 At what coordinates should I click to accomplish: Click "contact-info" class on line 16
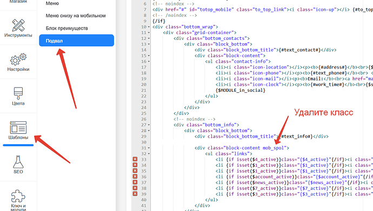249,62
